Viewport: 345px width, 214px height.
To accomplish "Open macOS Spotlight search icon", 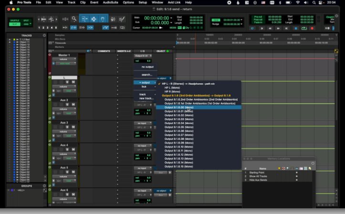I will click(x=314, y=2).
